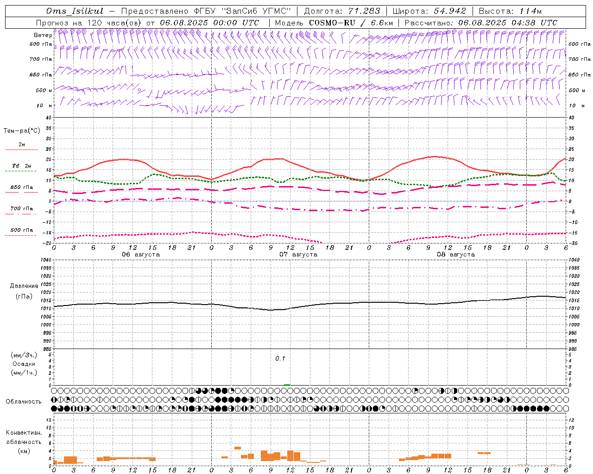
Task: Click the Конвективн. convective cloud label
Action: [24, 433]
